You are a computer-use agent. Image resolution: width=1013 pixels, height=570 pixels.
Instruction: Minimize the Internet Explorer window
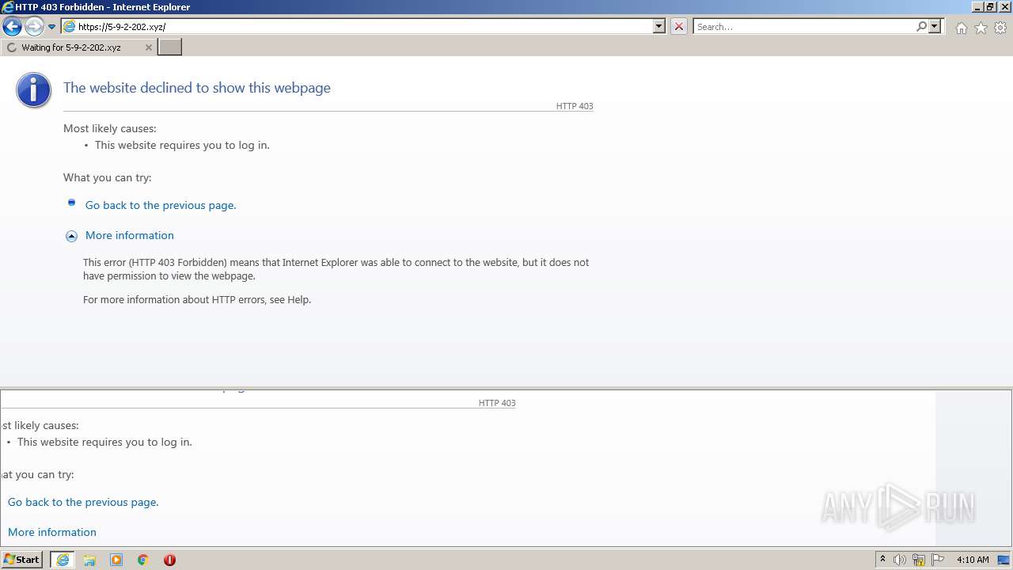977,7
